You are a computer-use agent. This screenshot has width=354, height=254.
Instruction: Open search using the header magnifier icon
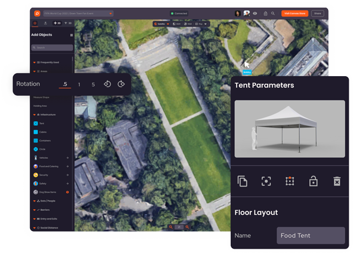click(273, 14)
